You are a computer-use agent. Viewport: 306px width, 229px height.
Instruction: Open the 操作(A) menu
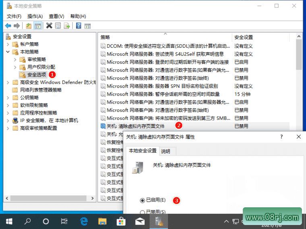click(x=35, y=16)
